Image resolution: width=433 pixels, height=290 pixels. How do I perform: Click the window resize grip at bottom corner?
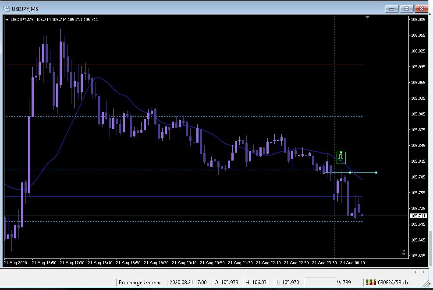(426, 284)
